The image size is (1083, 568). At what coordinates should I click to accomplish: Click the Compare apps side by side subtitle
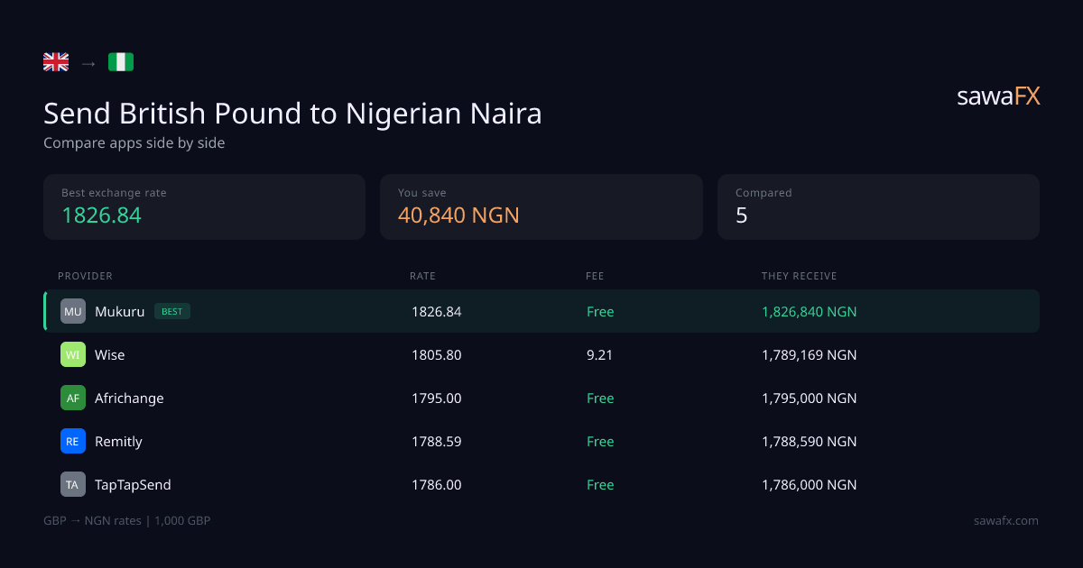click(x=134, y=142)
